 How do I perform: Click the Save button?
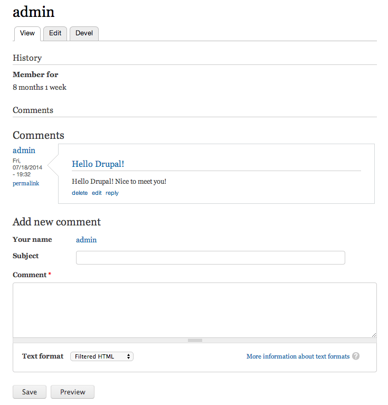(x=30, y=392)
